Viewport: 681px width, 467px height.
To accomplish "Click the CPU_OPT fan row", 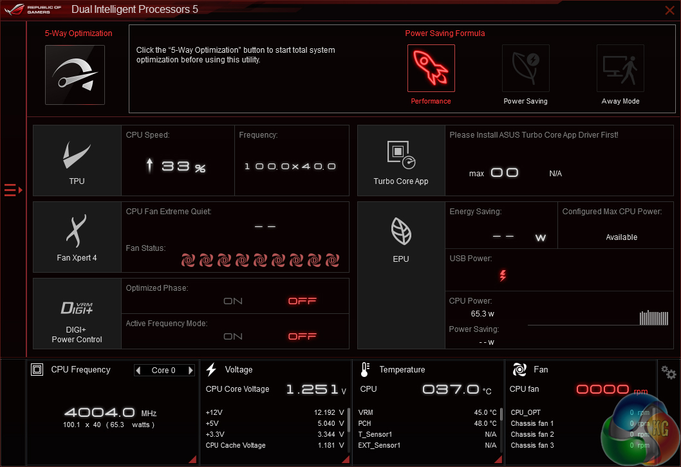I will (580, 412).
